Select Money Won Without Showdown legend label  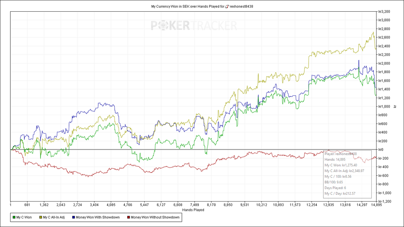coord(155,217)
